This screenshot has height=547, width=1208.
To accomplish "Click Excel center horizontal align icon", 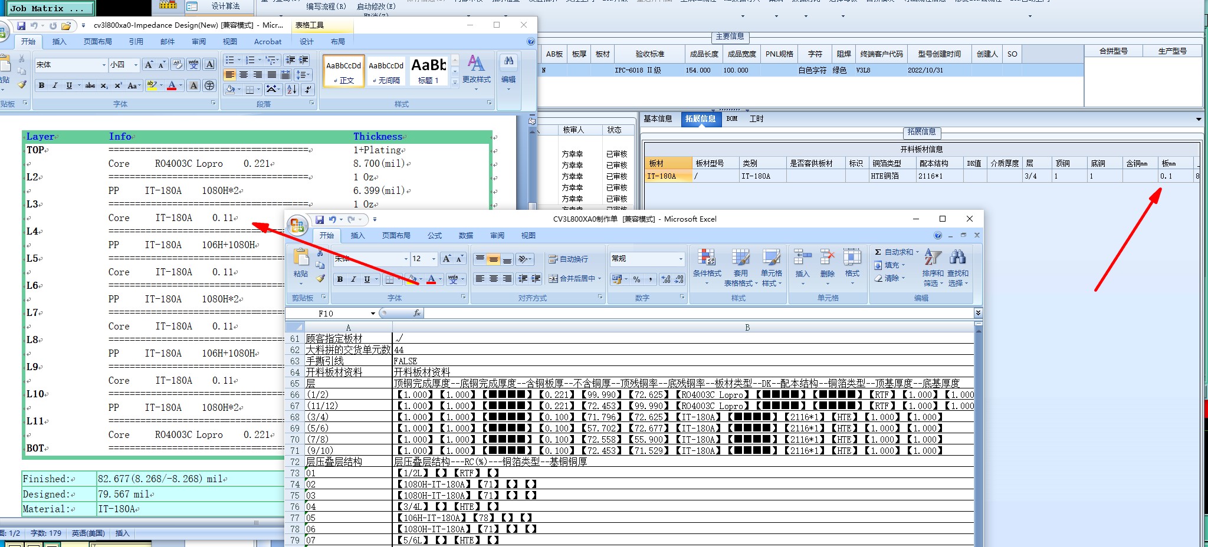I will (x=494, y=279).
